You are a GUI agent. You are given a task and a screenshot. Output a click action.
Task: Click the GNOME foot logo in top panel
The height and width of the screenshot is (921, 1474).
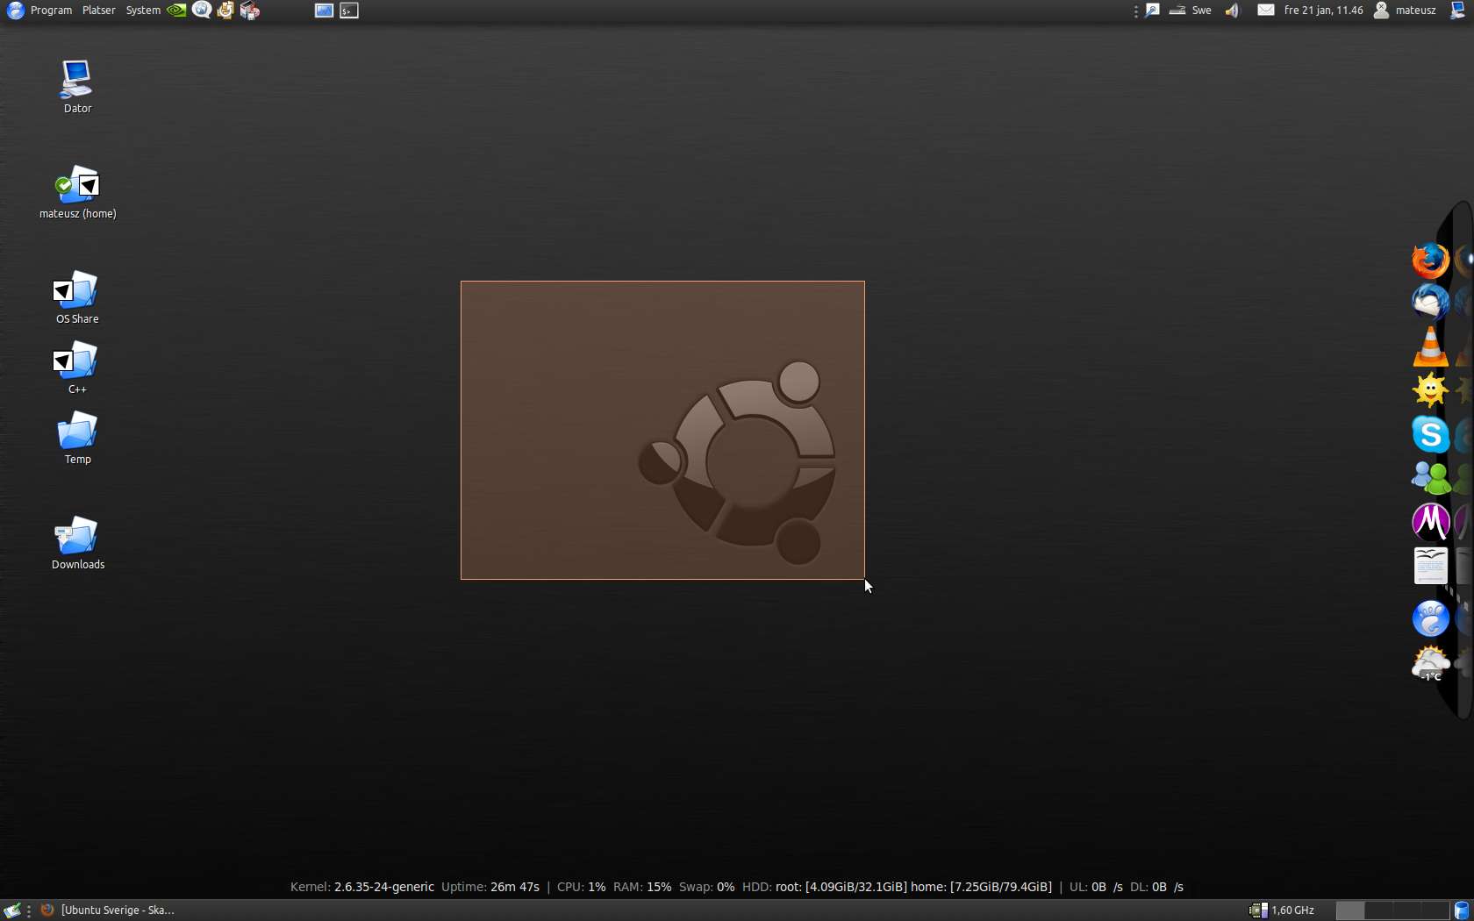(15, 11)
